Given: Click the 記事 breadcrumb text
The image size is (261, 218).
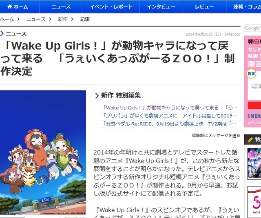Looking at the screenshot, I should click(x=85, y=19).
